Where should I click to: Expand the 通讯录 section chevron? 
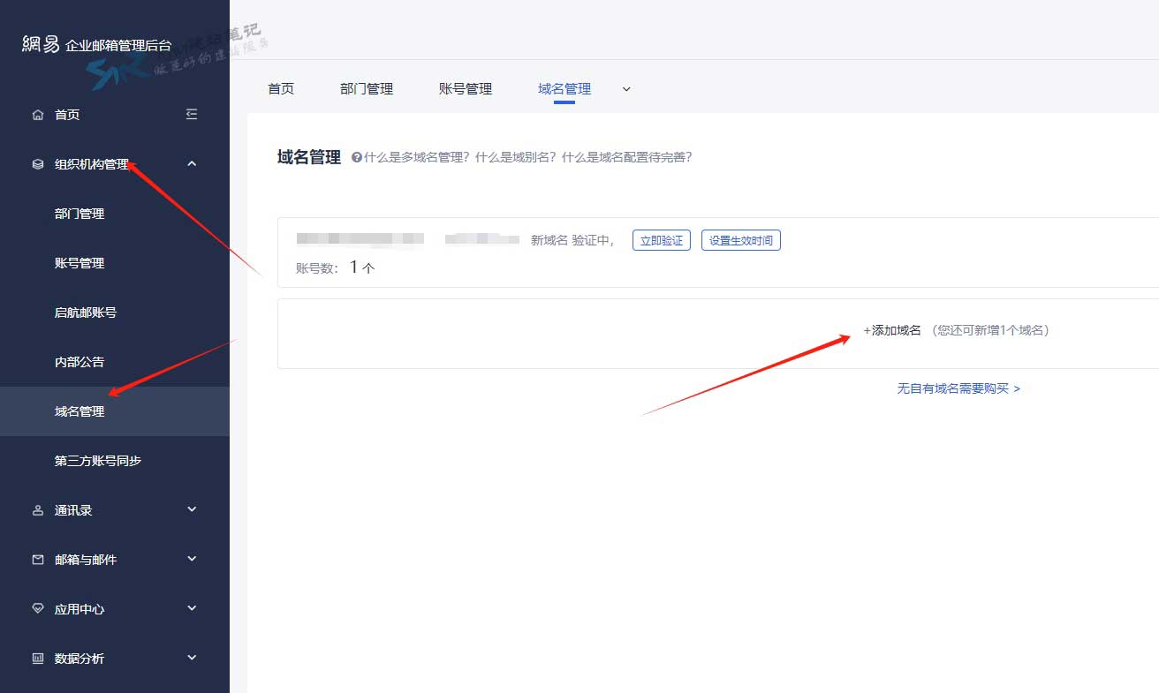[192, 509]
